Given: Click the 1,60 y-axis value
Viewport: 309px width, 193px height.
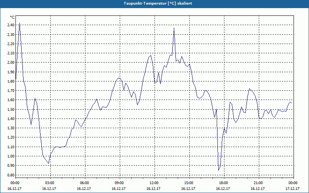Looking at the screenshot, I should point(11,100).
